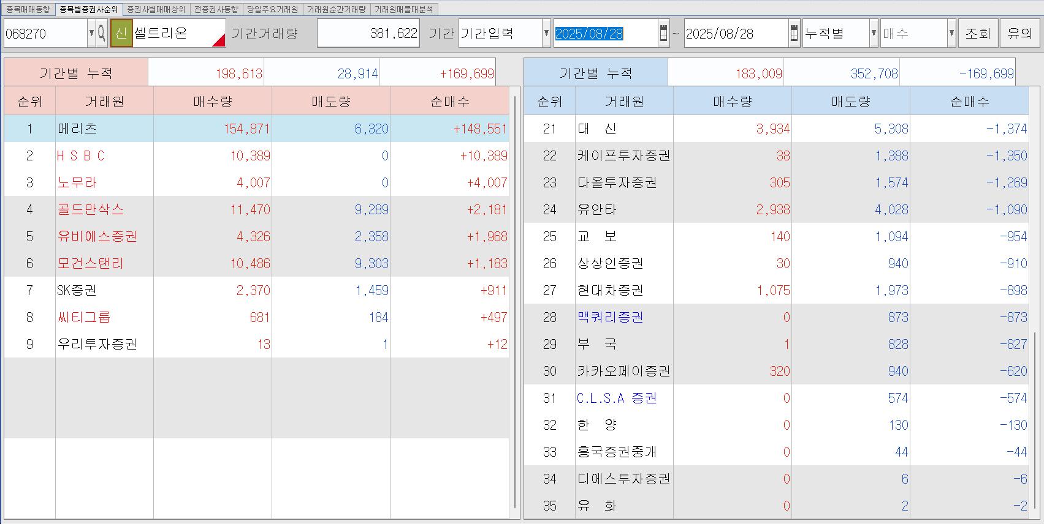The height and width of the screenshot is (524, 1044).
Task: Click the stock search magnifier icon
Action: 102,33
